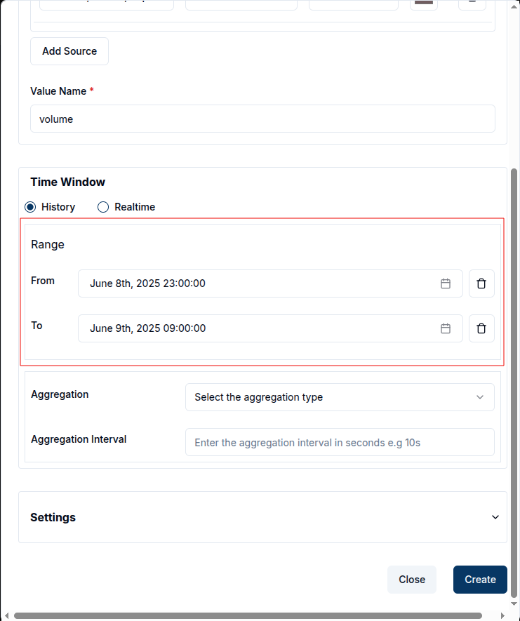Clear the From date with trash icon

pos(481,283)
